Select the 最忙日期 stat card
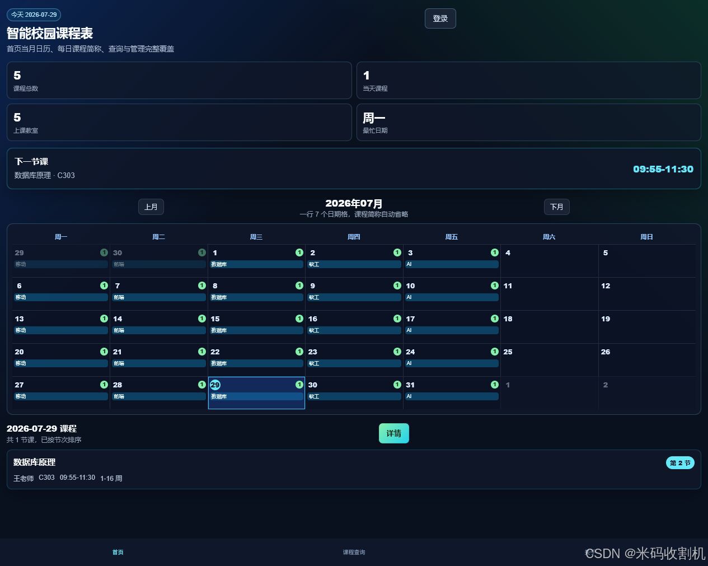The width and height of the screenshot is (708, 566). (x=528, y=122)
